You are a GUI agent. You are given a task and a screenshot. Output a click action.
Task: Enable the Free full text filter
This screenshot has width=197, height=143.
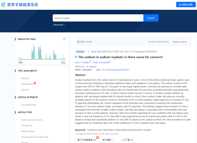[x=19, y=84]
